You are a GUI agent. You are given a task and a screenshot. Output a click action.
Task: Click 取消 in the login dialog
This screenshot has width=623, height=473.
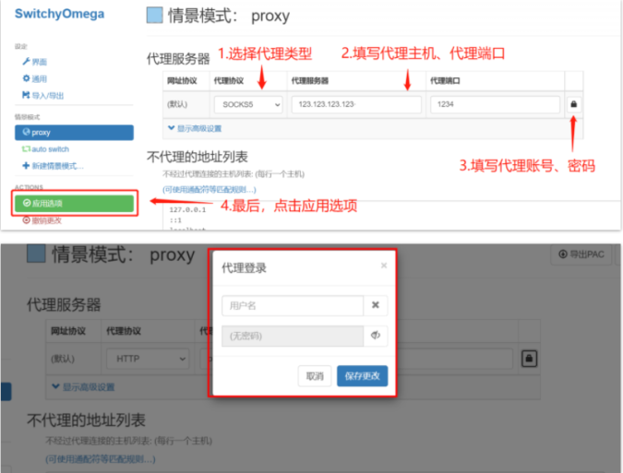point(315,376)
